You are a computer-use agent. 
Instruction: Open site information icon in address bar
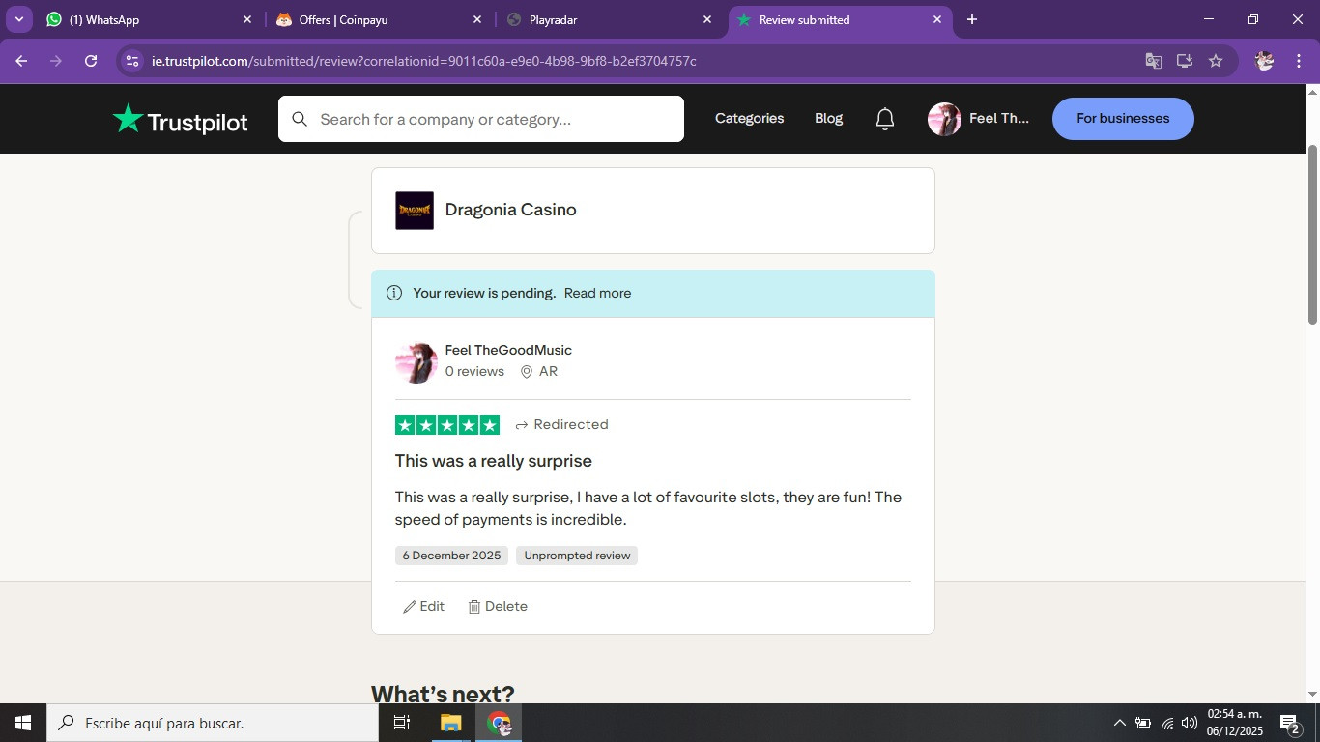(x=132, y=61)
